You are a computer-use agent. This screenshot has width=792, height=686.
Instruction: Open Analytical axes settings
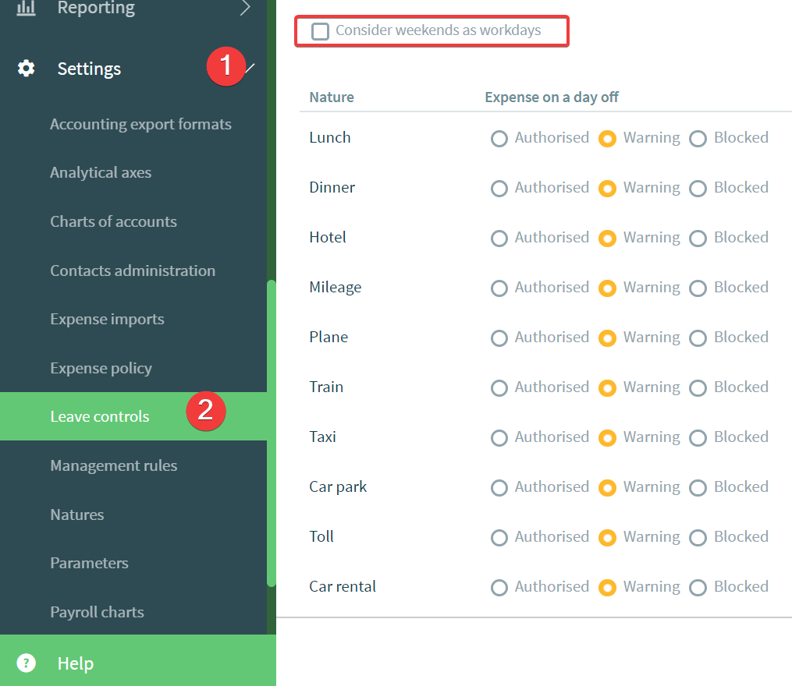tap(101, 172)
